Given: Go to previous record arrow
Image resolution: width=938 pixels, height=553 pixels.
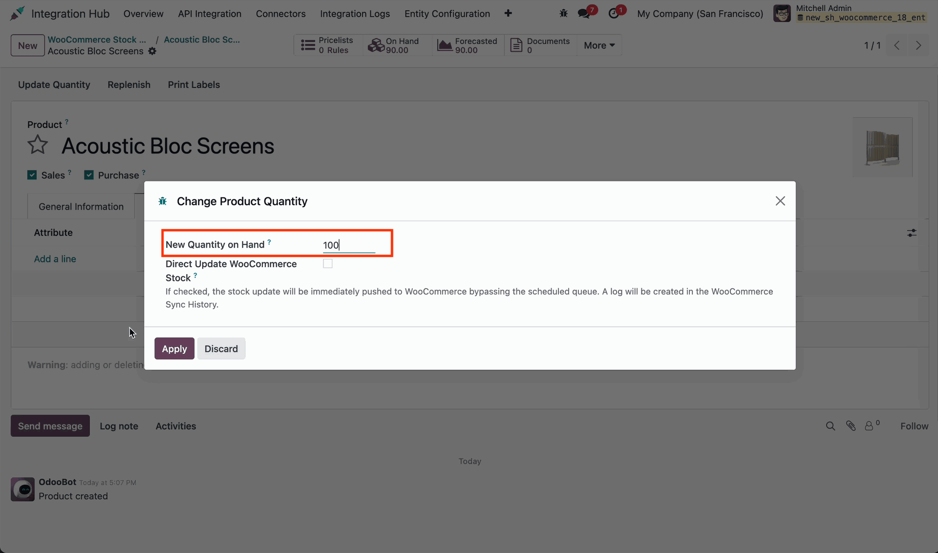Looking at the screenshot, I should pyautogui.click(x=897, y=45).
